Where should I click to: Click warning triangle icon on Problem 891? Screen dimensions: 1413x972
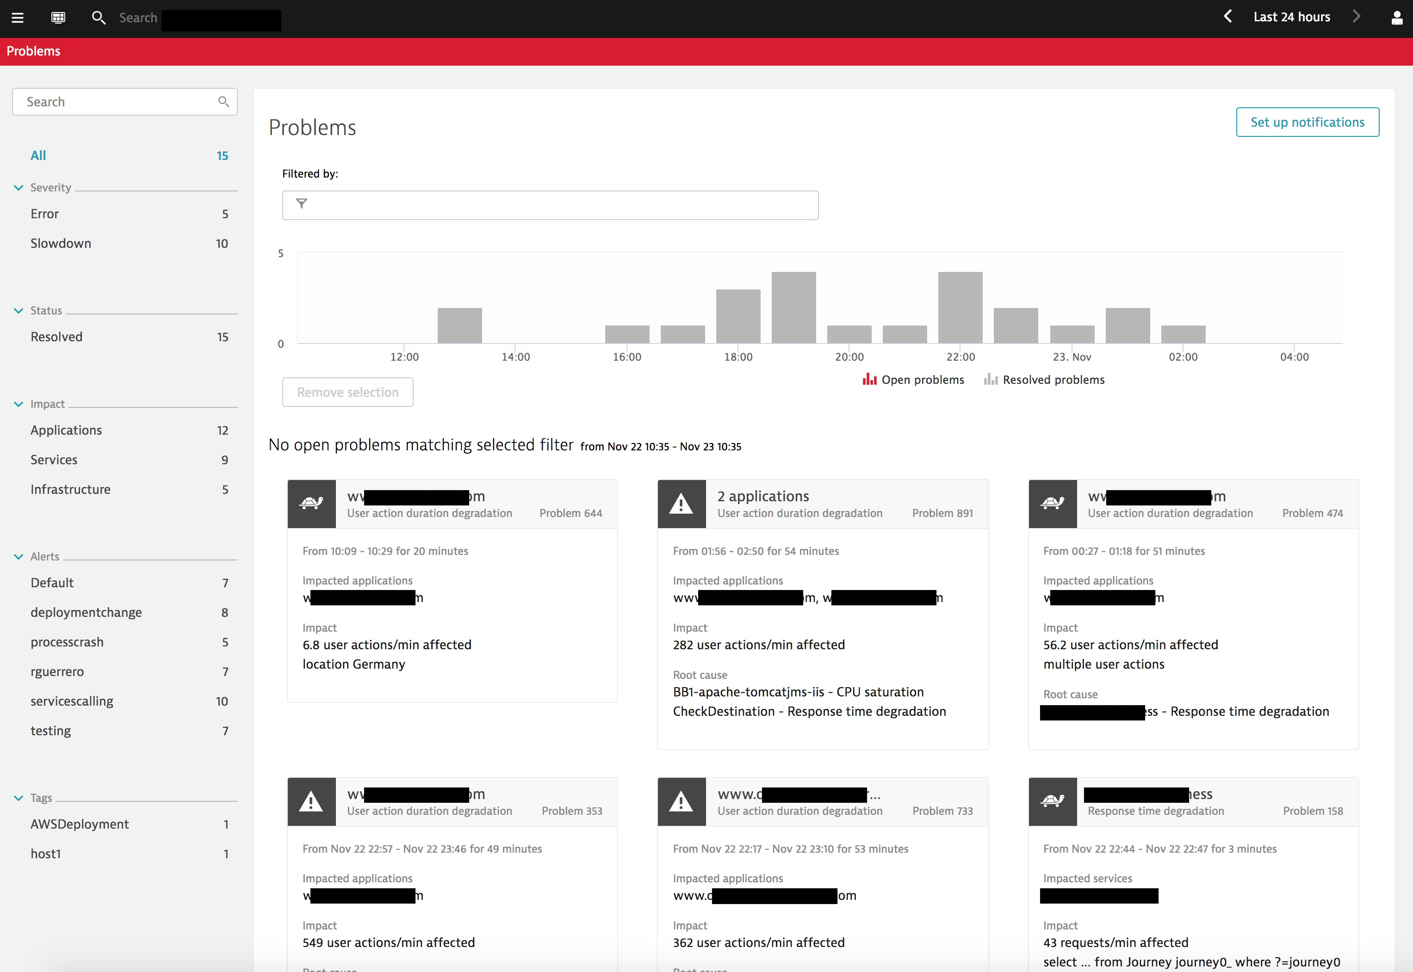(681, 503)
